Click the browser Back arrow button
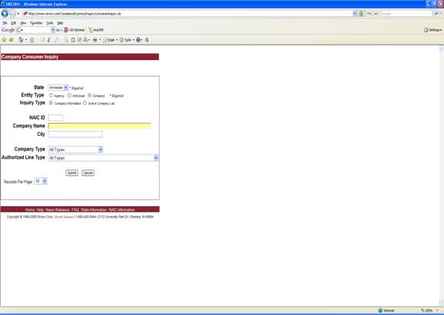 (x=5, y=13)
